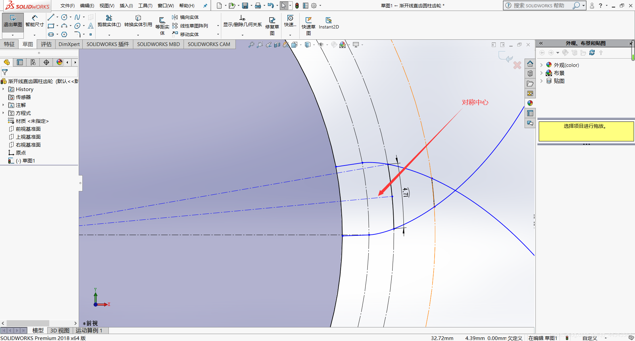Select the ellipse sketch tool
The image size is (635, 341).
[77, 26]
